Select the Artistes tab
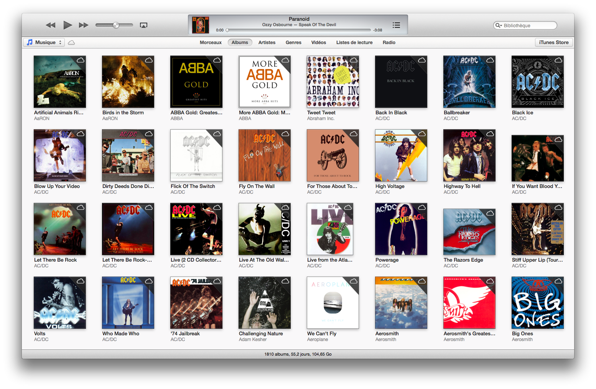The height and width of the screenshot is (389, 596). [267, 43]
